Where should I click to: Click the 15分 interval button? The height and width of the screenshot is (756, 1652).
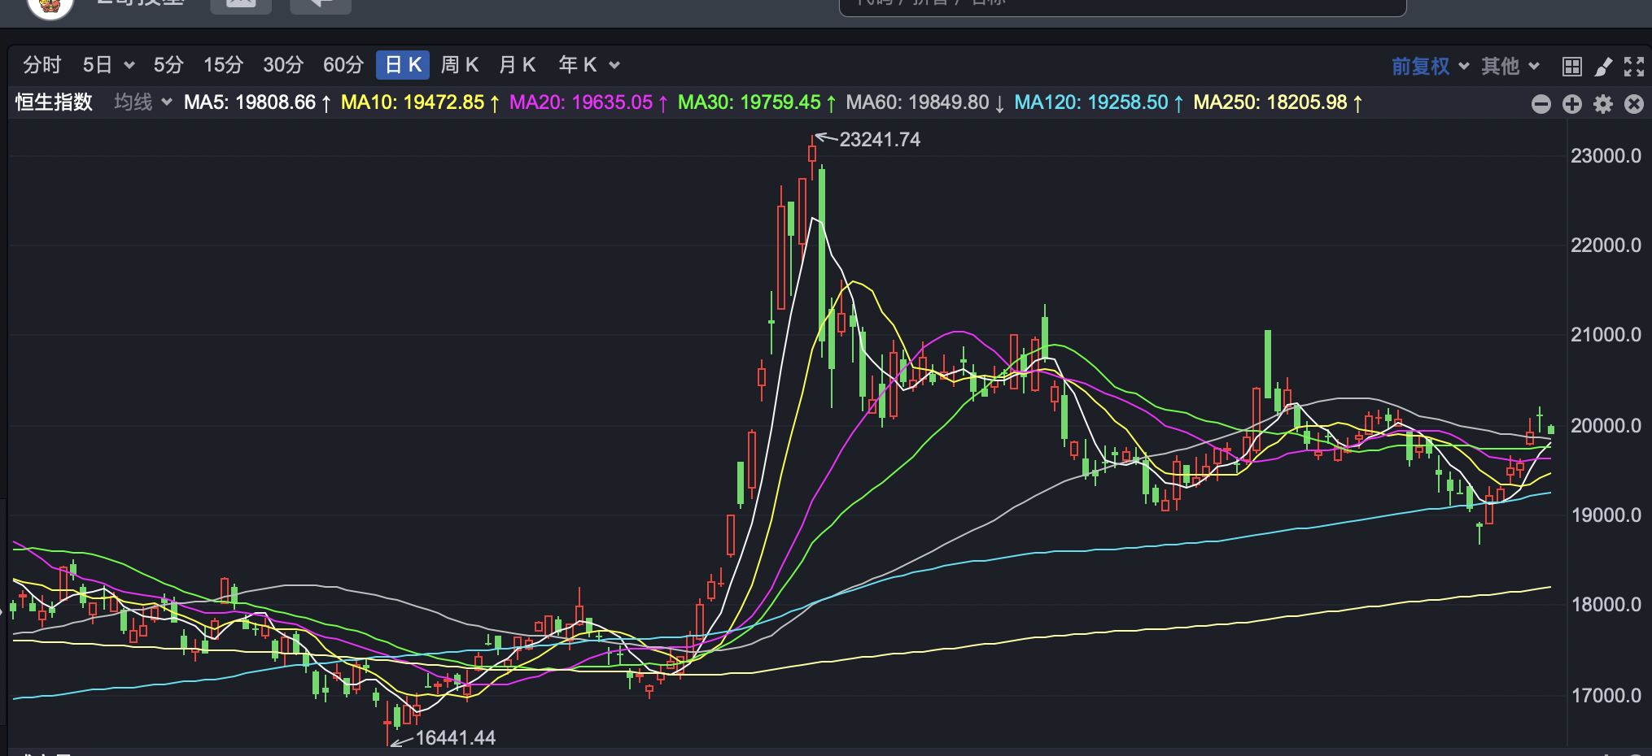[223, 65]
